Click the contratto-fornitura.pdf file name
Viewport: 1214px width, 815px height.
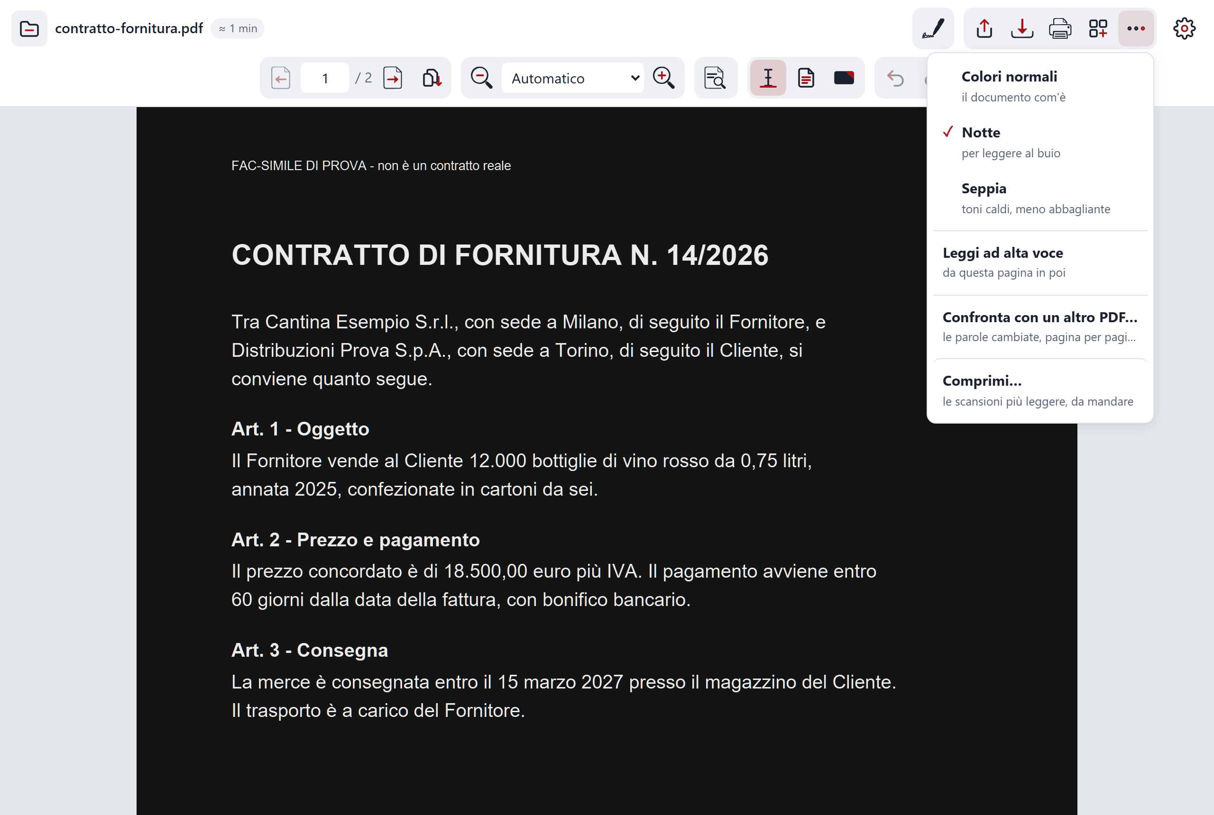[129, 28]
